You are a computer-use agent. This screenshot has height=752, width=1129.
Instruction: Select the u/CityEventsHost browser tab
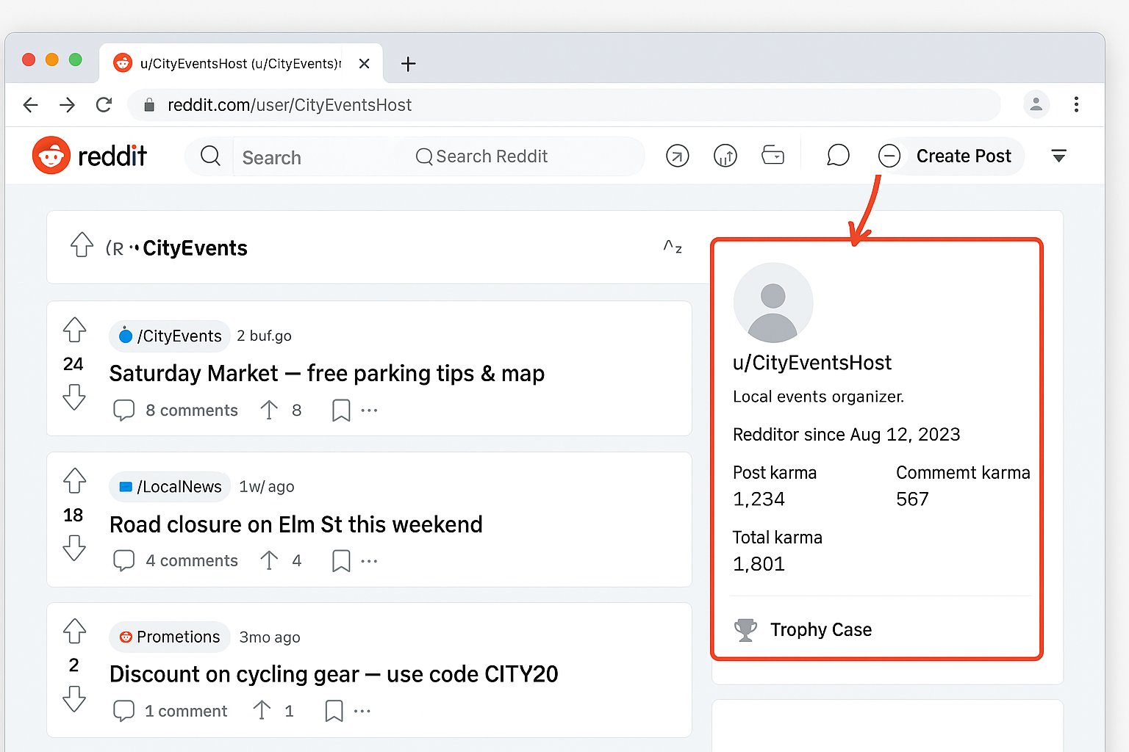tap(240, 63)
